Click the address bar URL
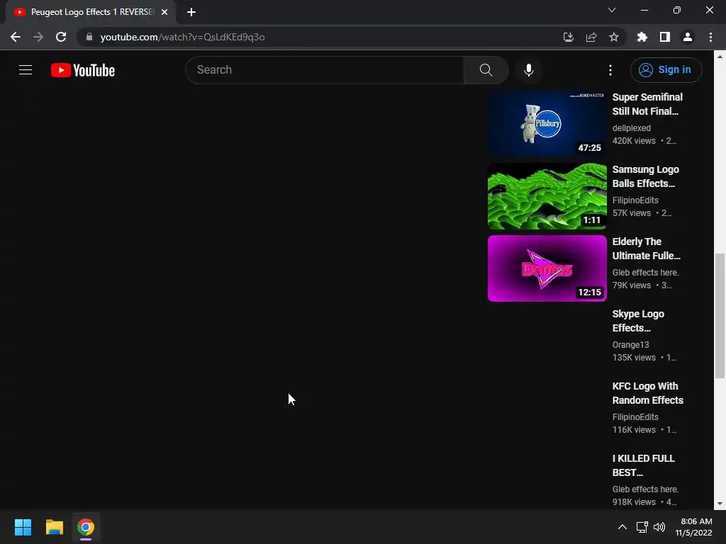This screenshot has height=544, width=726. point(182,37)
